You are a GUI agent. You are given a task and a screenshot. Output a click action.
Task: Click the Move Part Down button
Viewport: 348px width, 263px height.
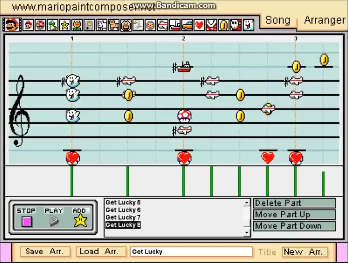point(295,226)
